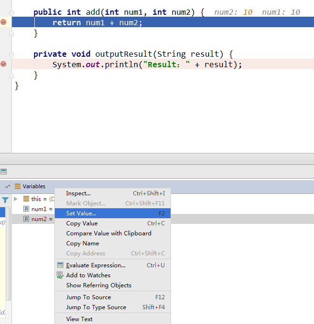Choose Inspect... from the context menu

(x=112, y=193)
